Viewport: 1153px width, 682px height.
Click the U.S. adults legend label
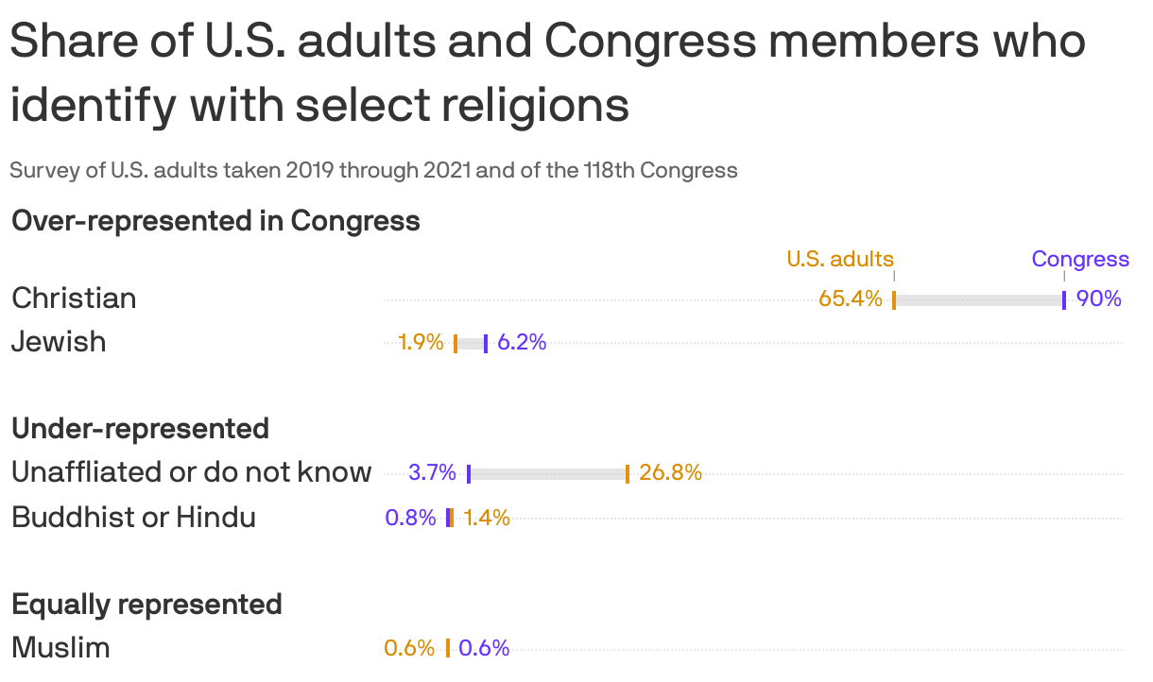[x=840, y=259]
